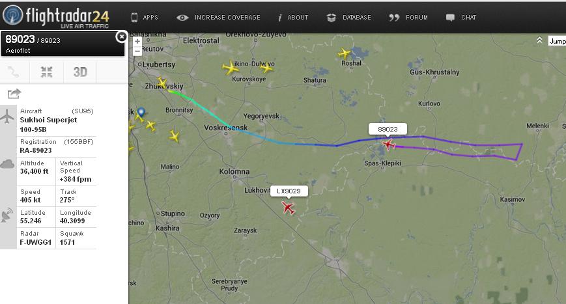Image resolution: width=566 pixels, height=304 pixels.
Task: Open the Database section
Action: point(348,18)
